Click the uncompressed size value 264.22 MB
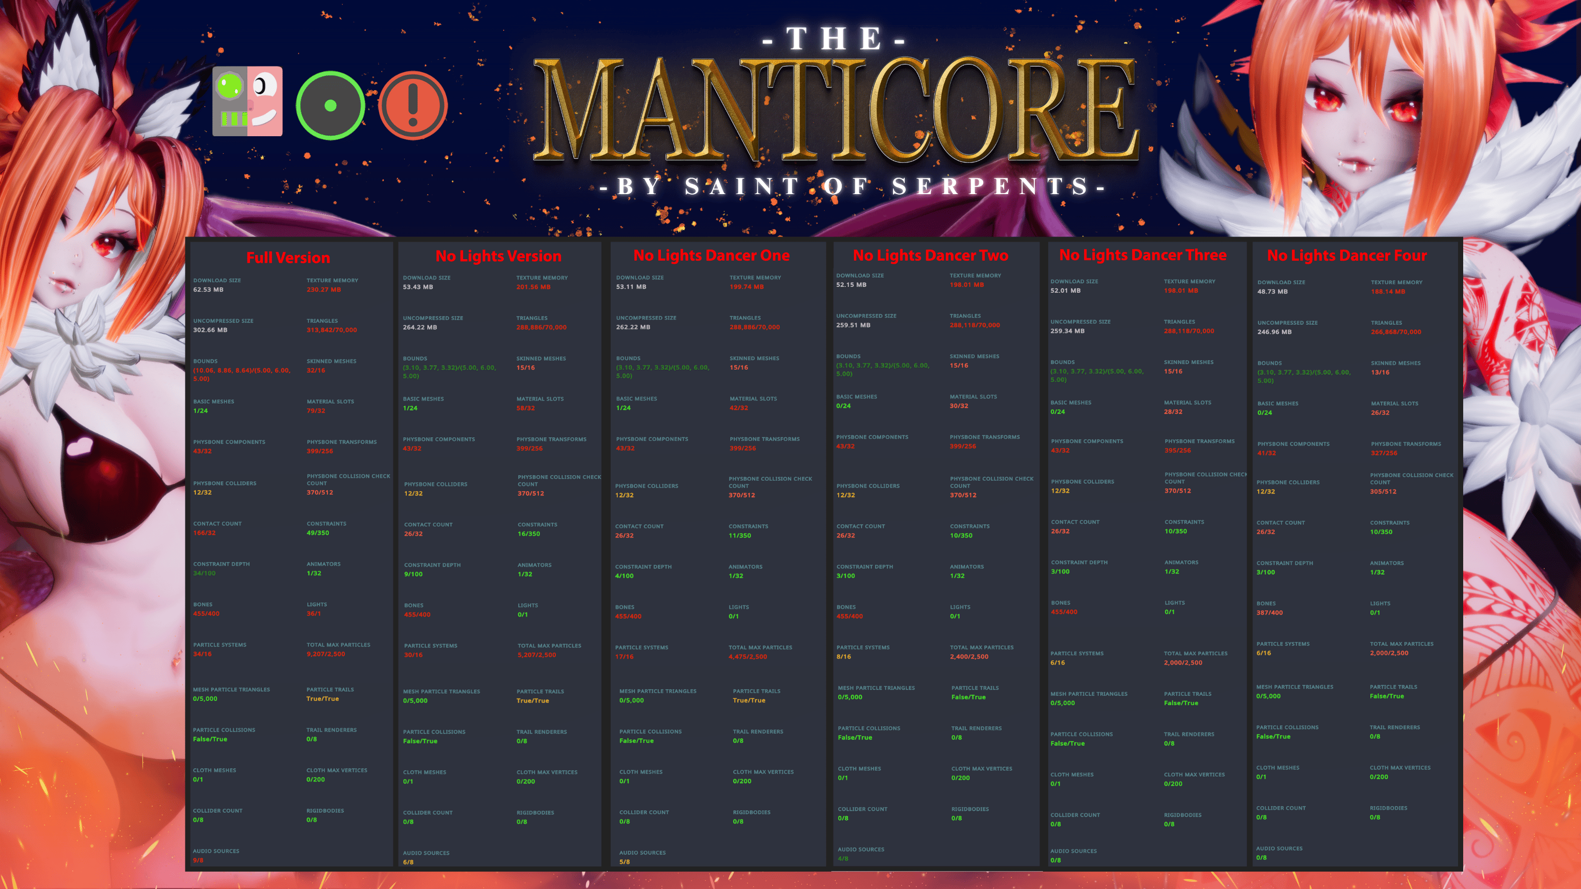This screenshot has width=1581, height=889. click(x=420, y=328)
